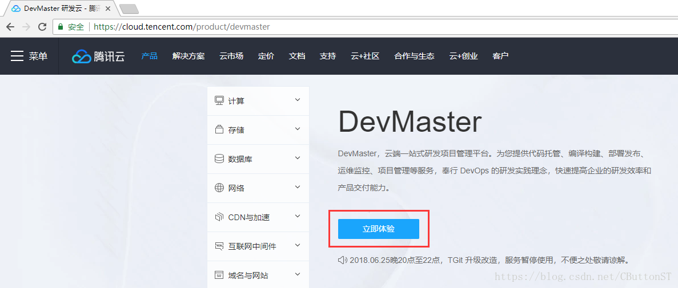The height and width of the screenshot is (288, 678).
Task: Expand the 互联网中间件 category chevron
Action: tap(298, 245)
